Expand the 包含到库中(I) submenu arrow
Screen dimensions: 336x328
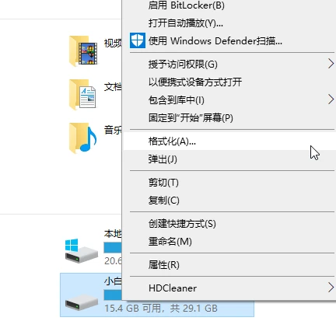331,99
